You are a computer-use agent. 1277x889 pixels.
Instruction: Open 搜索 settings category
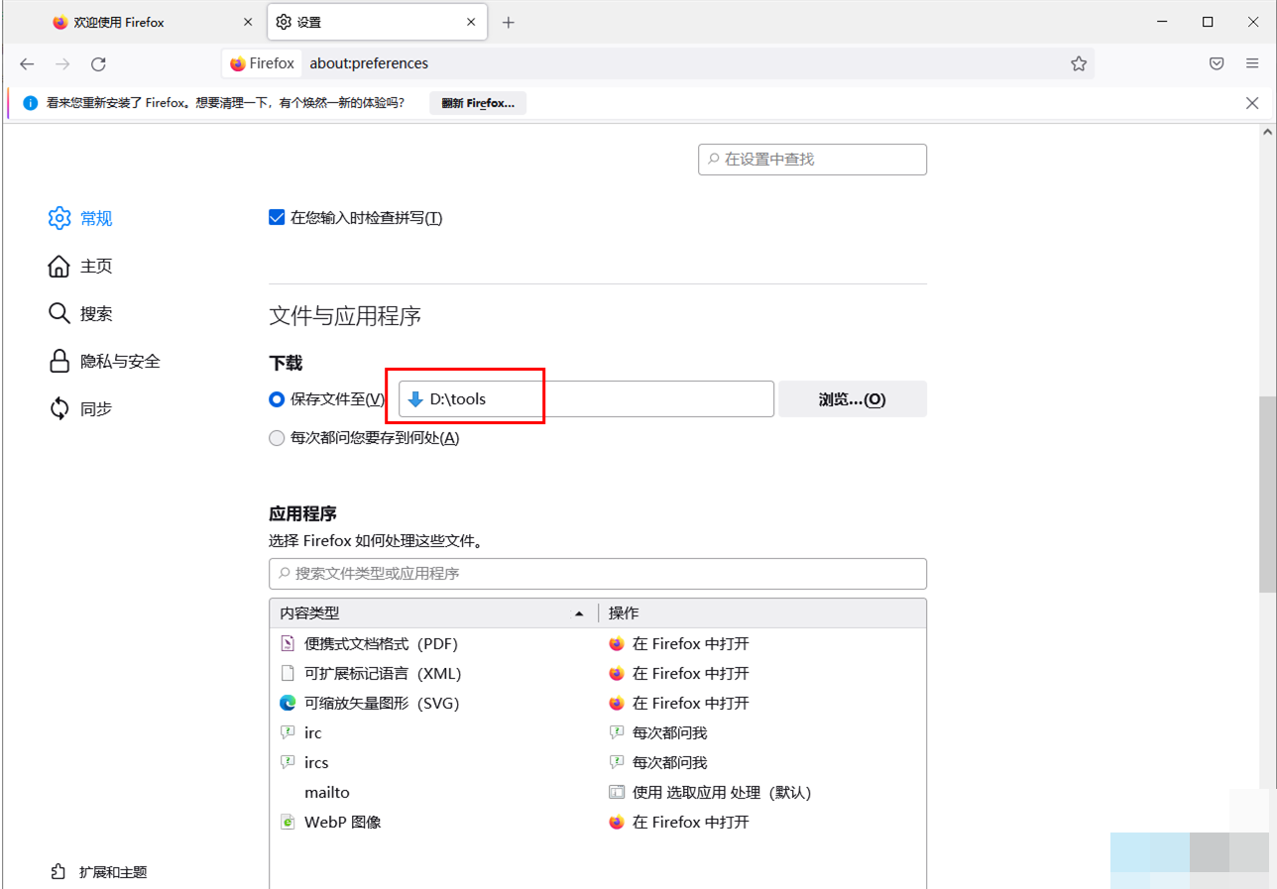click(95, 314)
